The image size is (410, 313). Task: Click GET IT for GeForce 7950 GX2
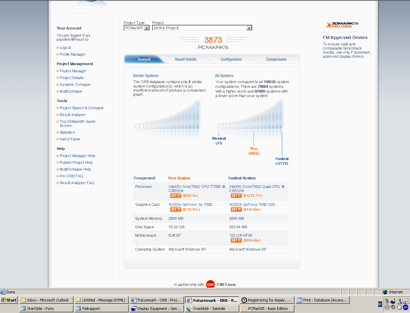pyautogui.click(x=236, y=210)
